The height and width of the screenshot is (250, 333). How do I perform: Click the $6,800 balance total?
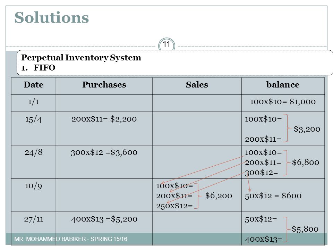click(305, 162)
